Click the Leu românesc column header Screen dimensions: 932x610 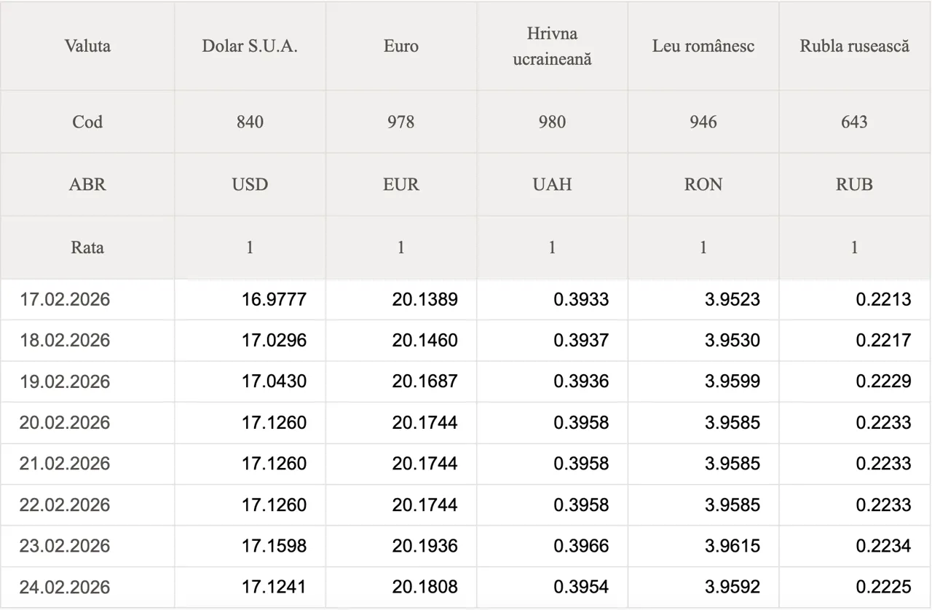click(703, 46)
